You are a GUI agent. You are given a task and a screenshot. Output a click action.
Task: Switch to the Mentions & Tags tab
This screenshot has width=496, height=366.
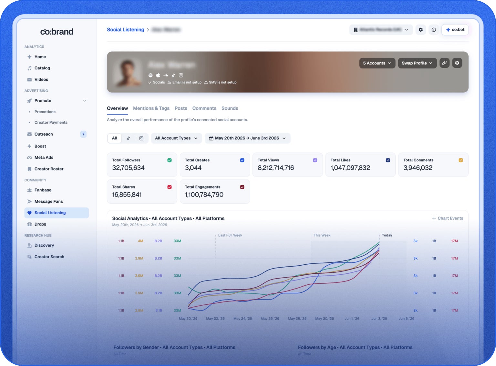151,108
